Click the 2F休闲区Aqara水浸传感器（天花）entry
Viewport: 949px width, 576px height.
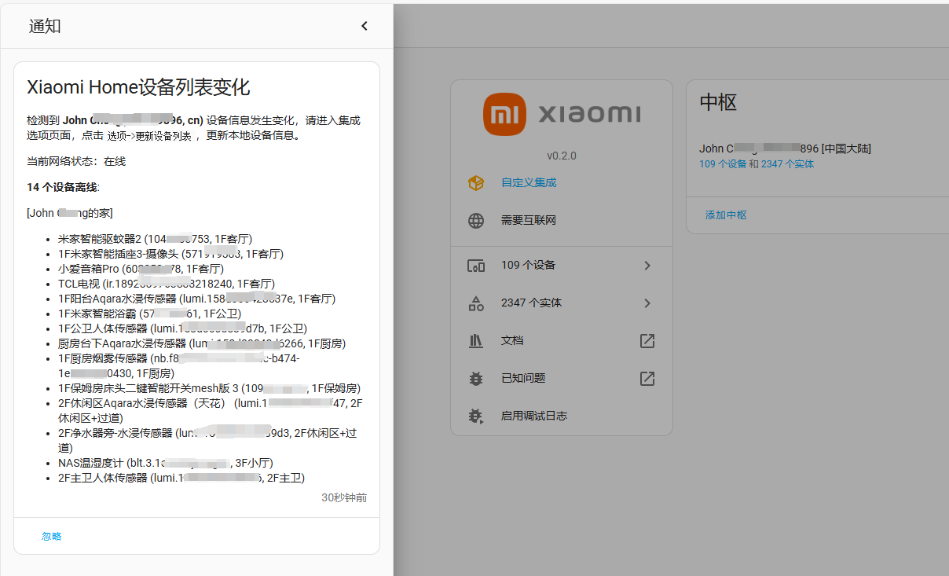click(211, 410)
